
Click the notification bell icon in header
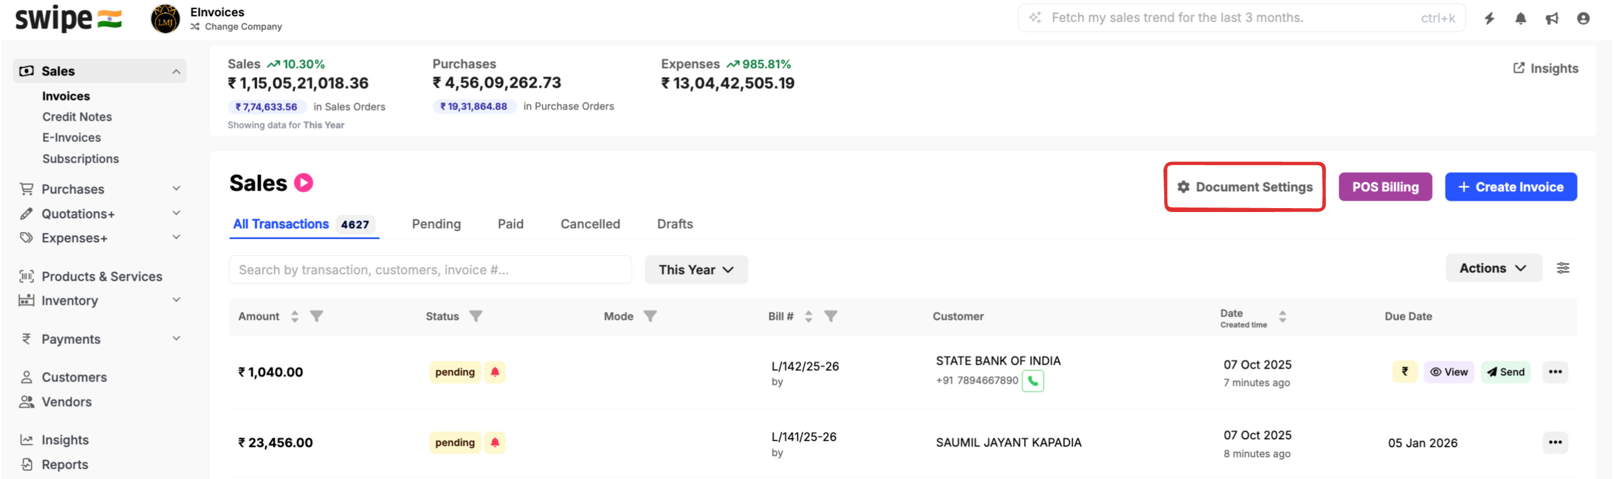pyautogui.click(x=1520, y=19)
